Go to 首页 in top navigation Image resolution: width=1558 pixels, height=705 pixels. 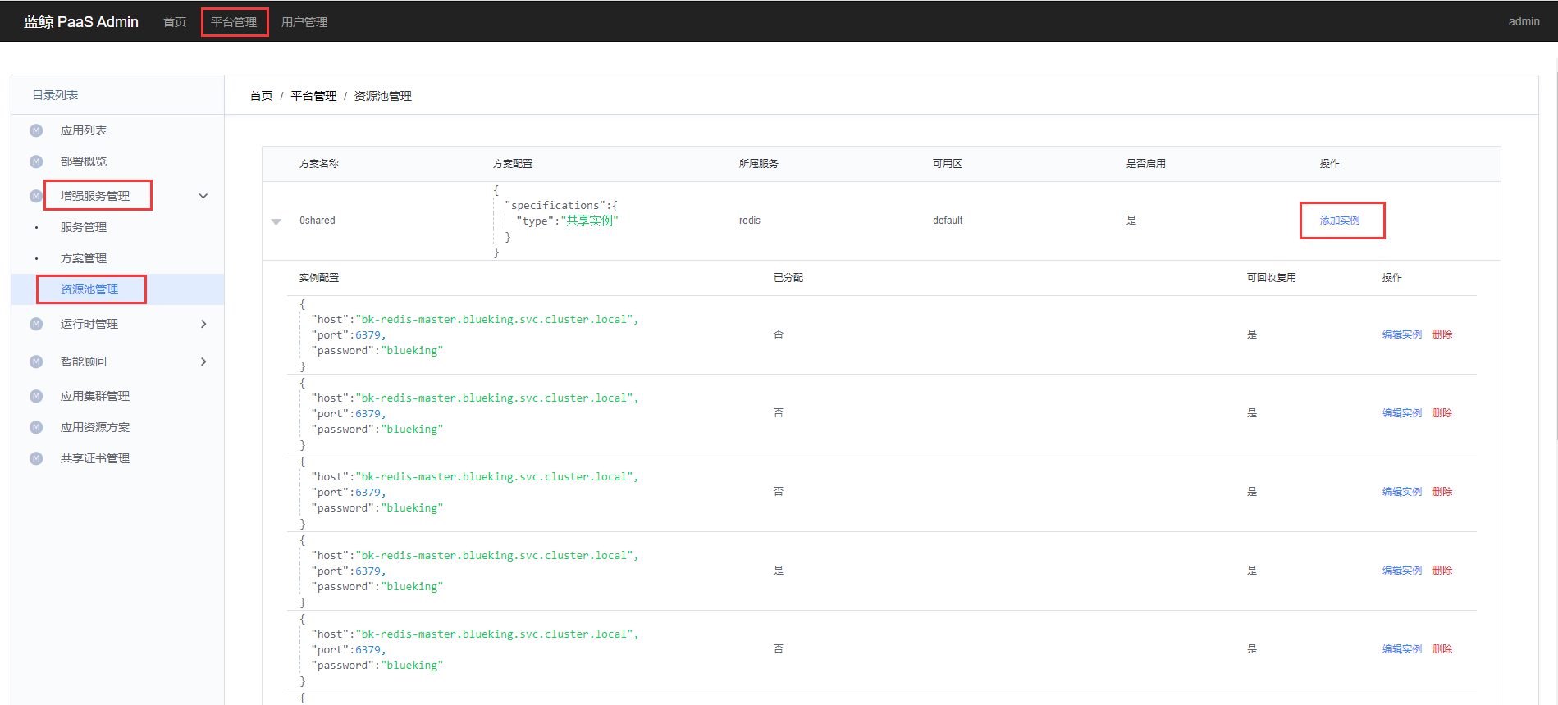175,22
